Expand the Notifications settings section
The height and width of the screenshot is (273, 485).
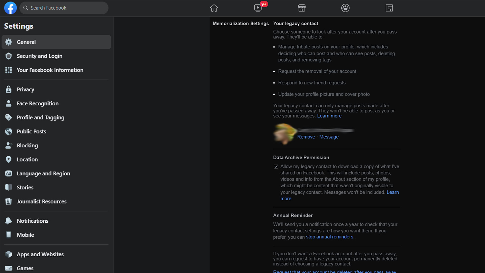32,220
